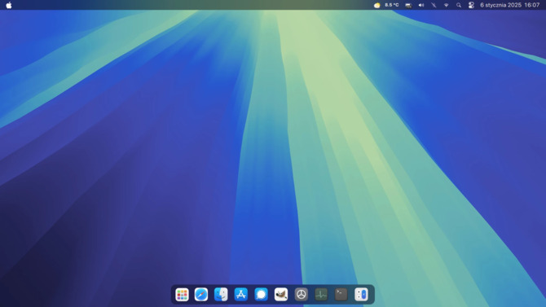Launch Activity Monitor from the dock

pos(321,295)
